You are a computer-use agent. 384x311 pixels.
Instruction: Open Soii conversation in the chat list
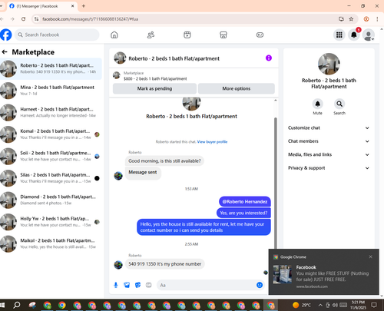pyautogui.click(x=51, y=156)
